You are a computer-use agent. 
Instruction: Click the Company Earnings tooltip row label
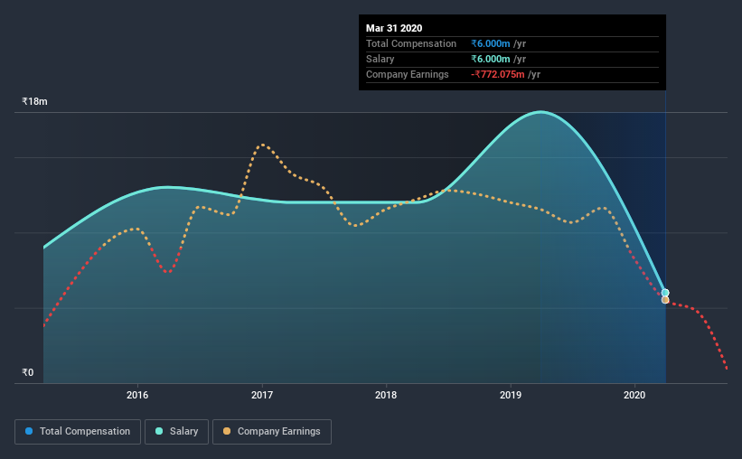(x=407, y=74)
